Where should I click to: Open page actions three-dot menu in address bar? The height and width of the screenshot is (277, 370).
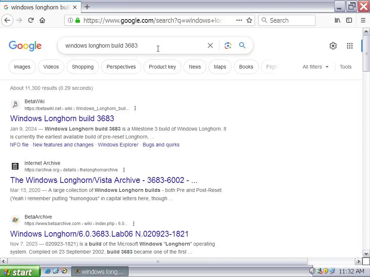[239, 20]
